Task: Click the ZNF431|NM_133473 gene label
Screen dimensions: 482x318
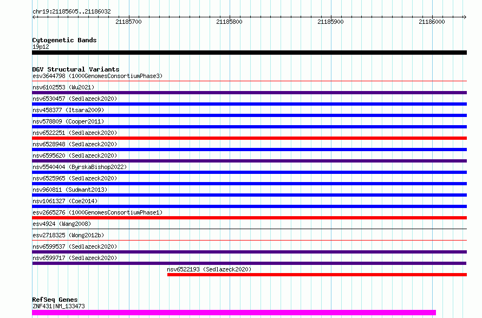Action: click(58, 306)
